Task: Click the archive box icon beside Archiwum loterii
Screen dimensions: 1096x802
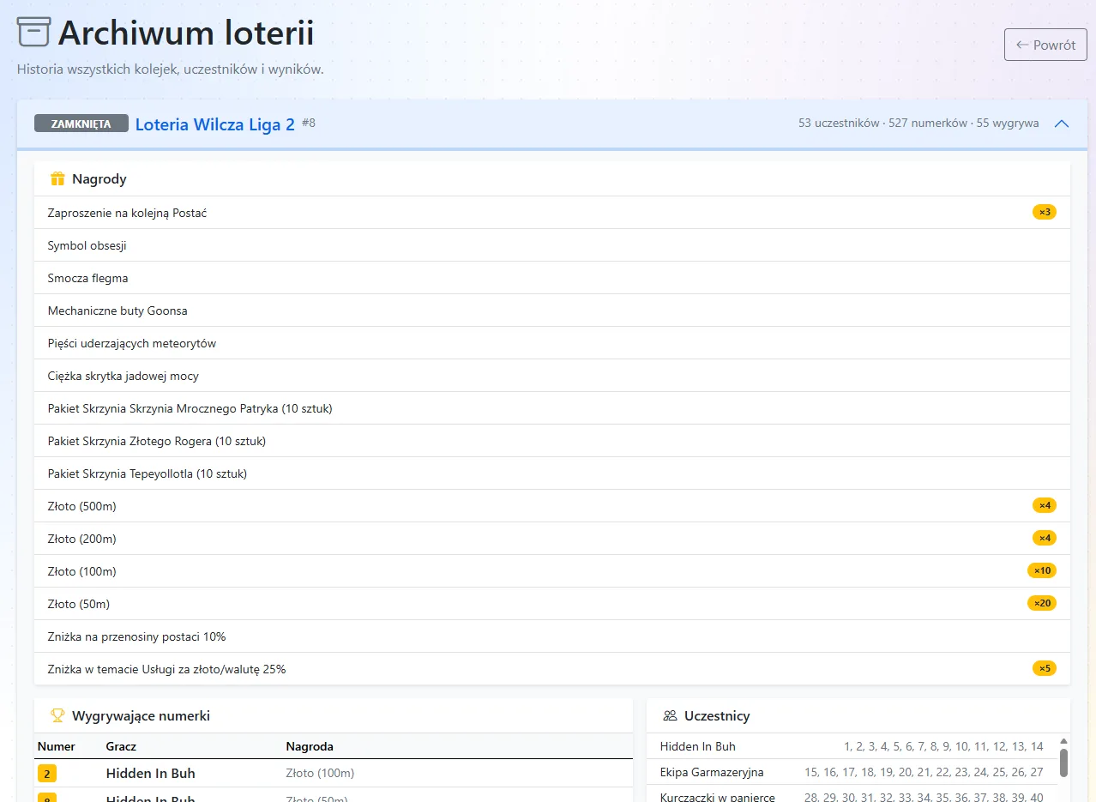Action: pyautogui.click(x=33, y=33)
